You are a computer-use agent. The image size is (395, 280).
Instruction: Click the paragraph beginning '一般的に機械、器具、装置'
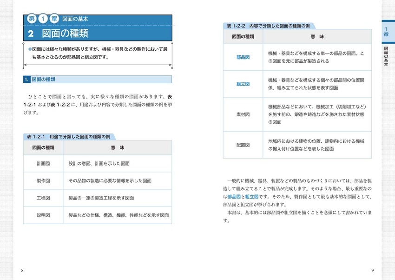click(x=297, y=193)
